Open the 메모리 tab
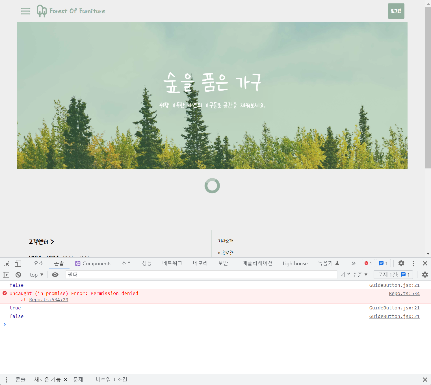Screen dimensions: 431x385 pos(200,263)
